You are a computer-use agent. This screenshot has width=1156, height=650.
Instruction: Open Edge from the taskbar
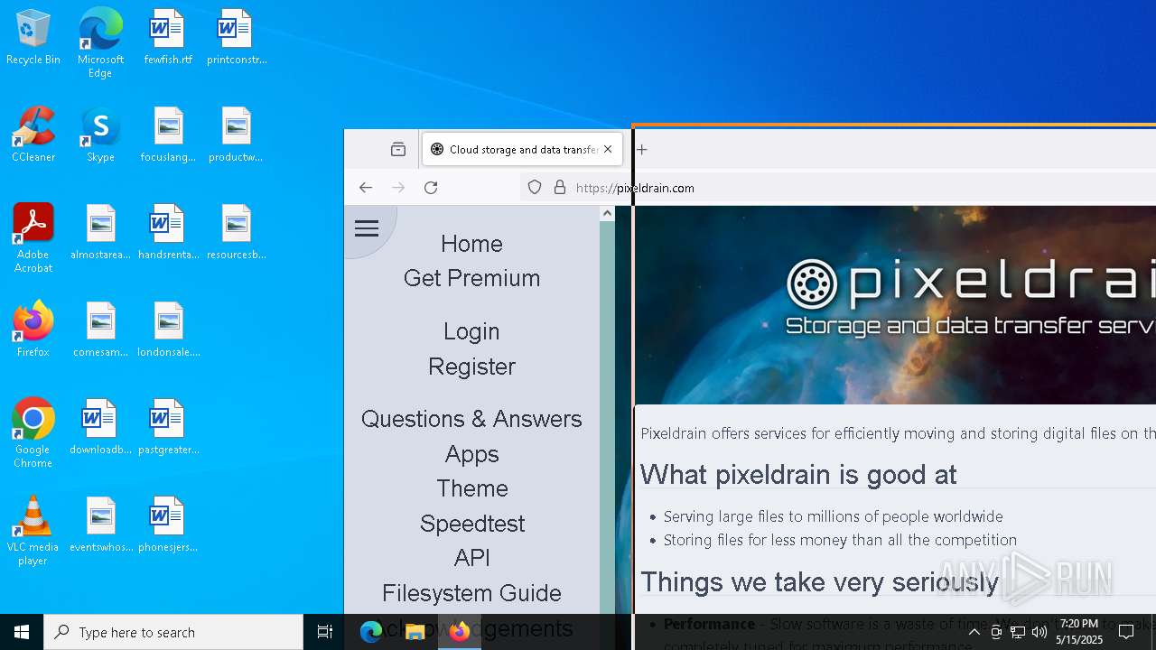coord(371,632)
